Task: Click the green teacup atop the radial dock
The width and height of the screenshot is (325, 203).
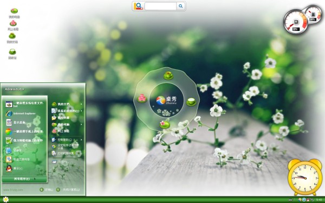Action: tap(168, 75)
